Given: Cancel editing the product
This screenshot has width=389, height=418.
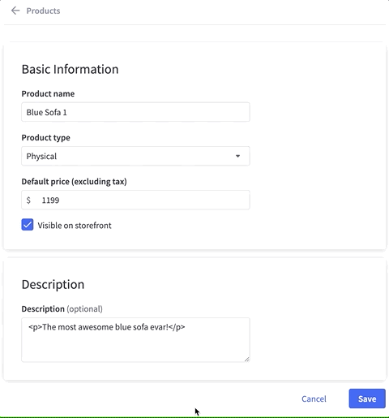Looking at the screenshot, I should [314, 399].
